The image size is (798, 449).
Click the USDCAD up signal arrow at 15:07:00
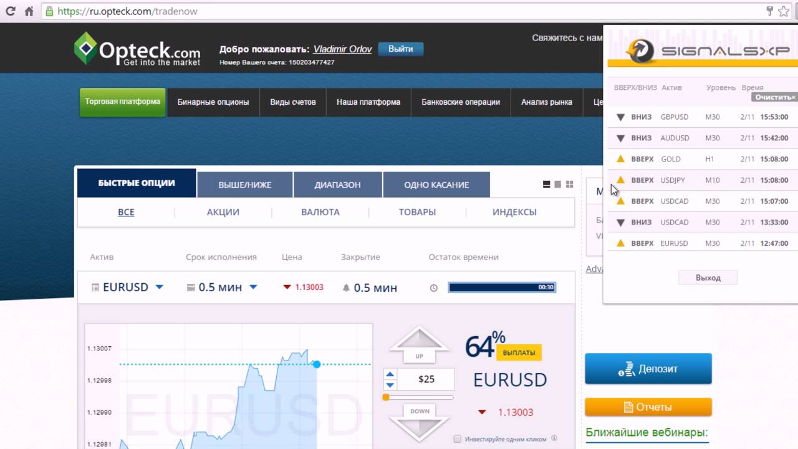[x=620, y=201]
